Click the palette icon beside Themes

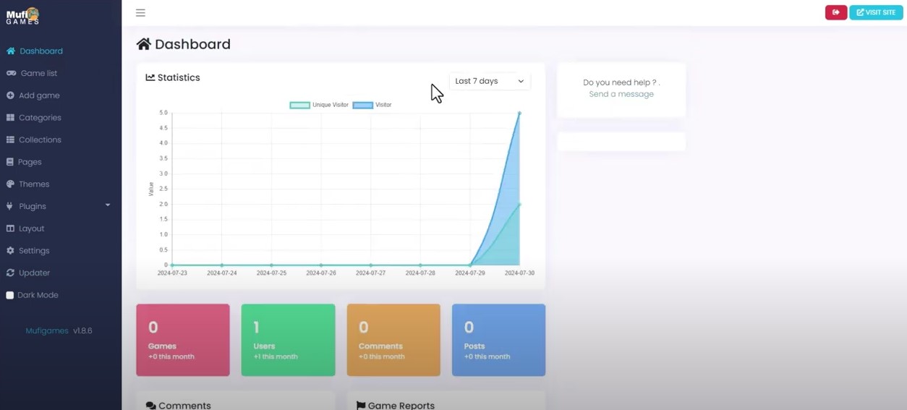point(10,184)
